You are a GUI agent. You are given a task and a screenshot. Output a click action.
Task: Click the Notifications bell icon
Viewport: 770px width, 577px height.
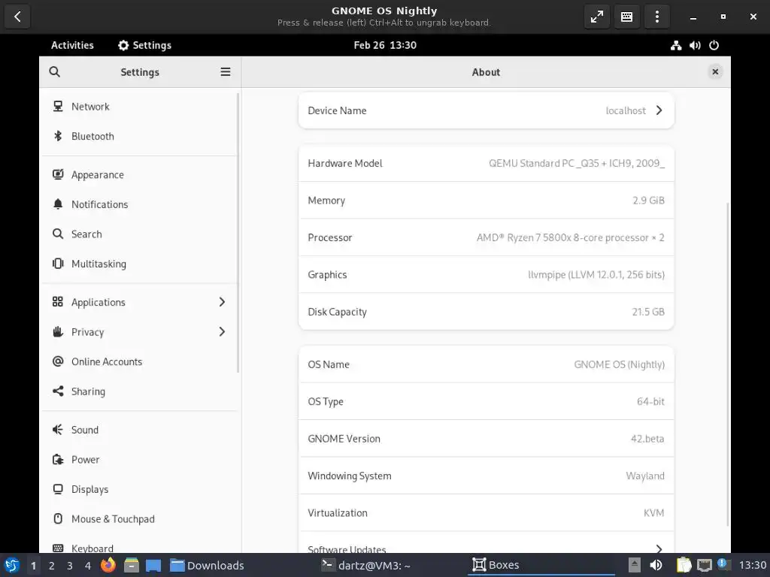[x=58, y=204]
